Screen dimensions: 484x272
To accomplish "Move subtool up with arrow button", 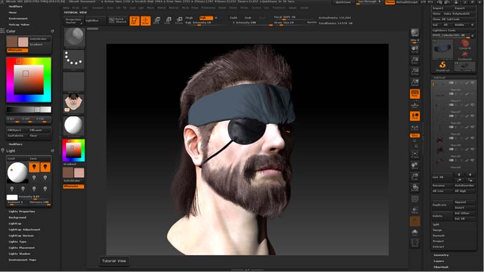I will [459, 175].
